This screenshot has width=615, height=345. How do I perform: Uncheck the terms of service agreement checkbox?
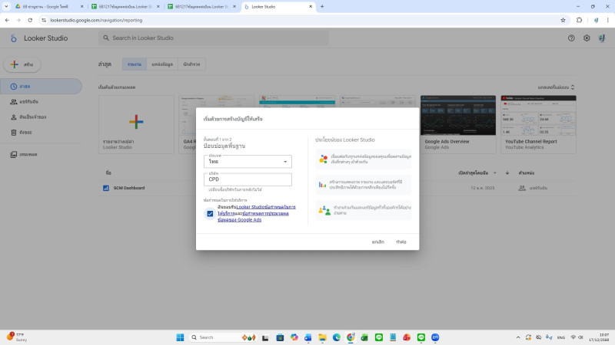tap(210, 213)
